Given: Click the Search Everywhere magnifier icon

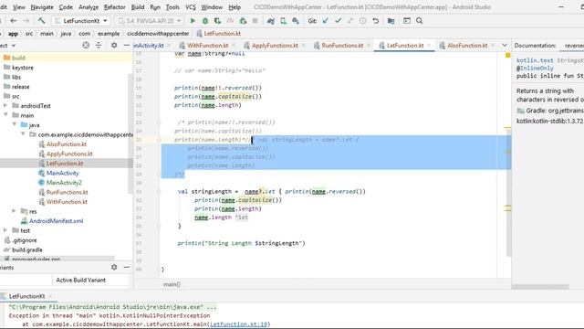Looking at the screenshot, I should pos(420,21).
